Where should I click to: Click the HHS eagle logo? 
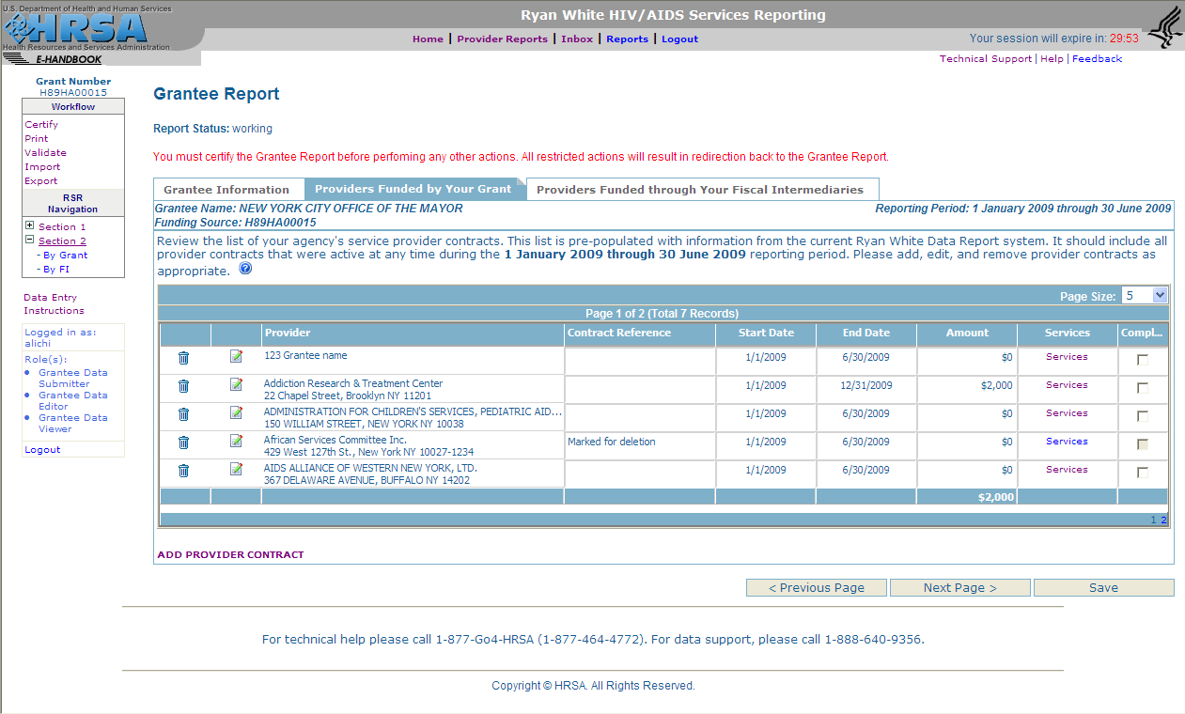coord(1164,26)
